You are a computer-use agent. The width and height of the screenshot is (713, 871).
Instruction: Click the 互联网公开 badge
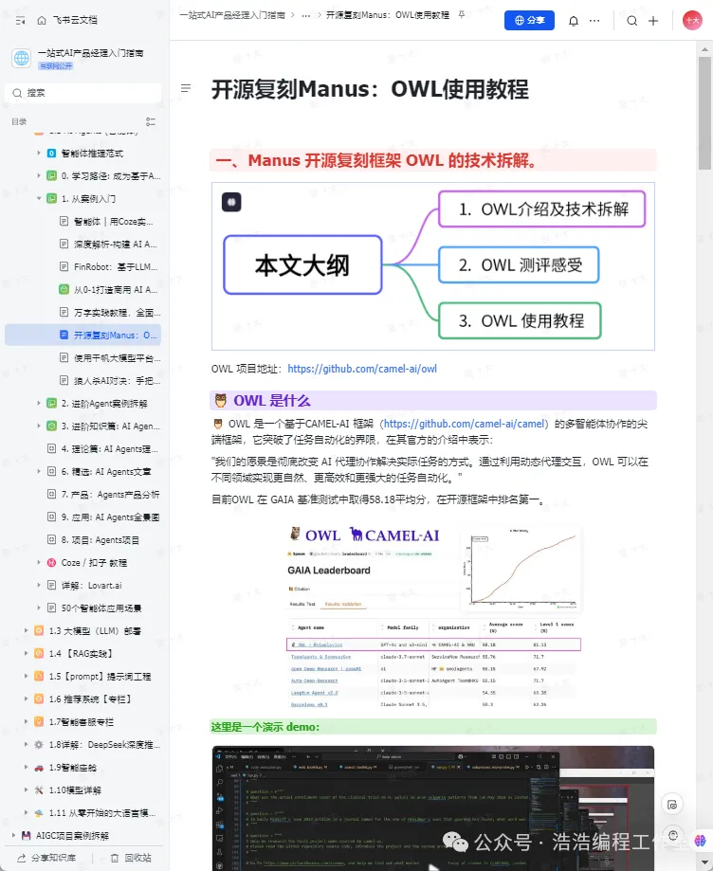point(56,66)
